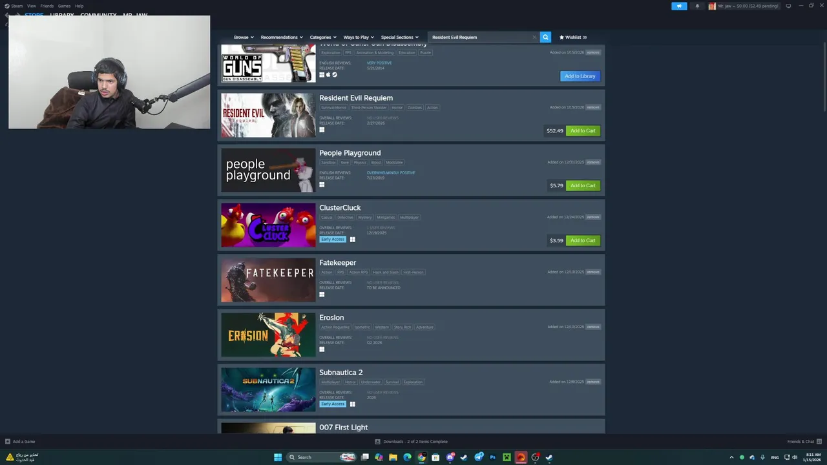Add Resident Evil Requiem to cart
The width and height of the screenshot is (827, 465).
tap(583, 130)
